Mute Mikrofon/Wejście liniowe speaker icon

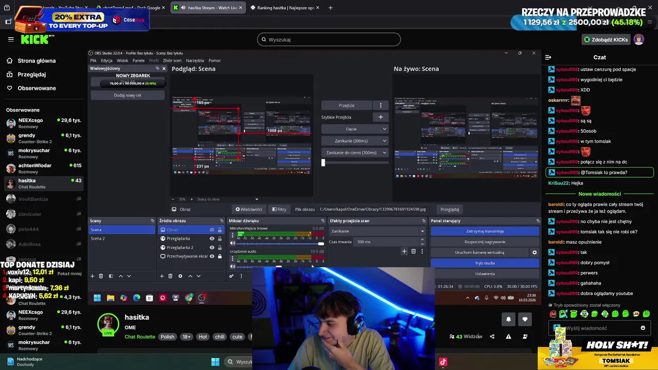232,243
